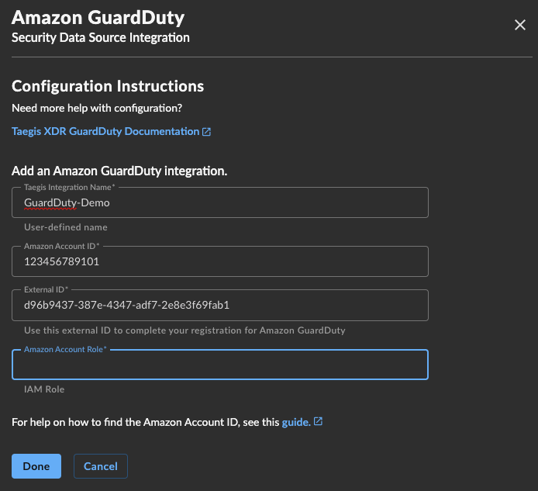Image resolution: width=538 pixels, height=491 pixels.
Task: Open the Taegis XDR GuardDuty Documentation link
Action: point(105,132)
